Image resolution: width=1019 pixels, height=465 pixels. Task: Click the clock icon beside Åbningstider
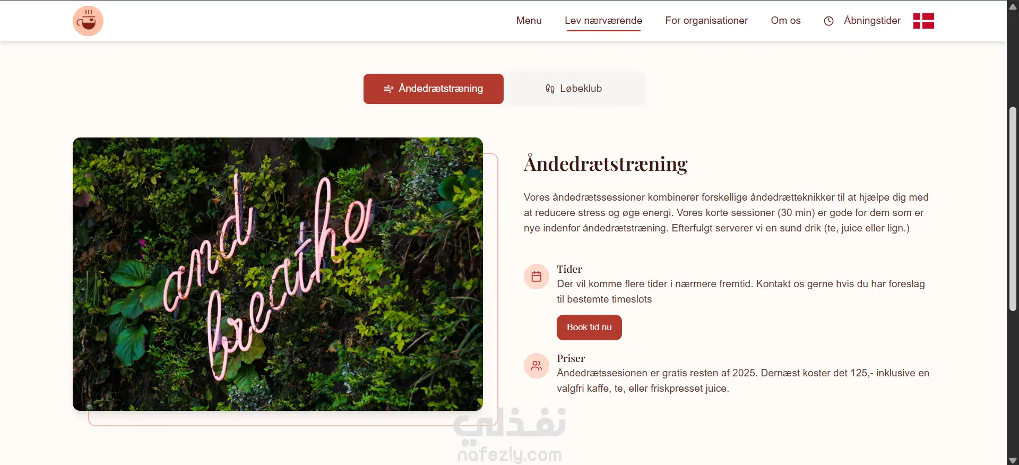coord(828,21)
